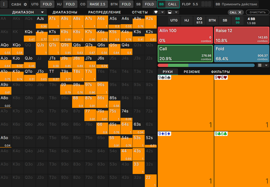The height and width of the screenshot is (187, 270).
Task: Click the ОЧИСТИТЬ button
Action: pos(258,12)
